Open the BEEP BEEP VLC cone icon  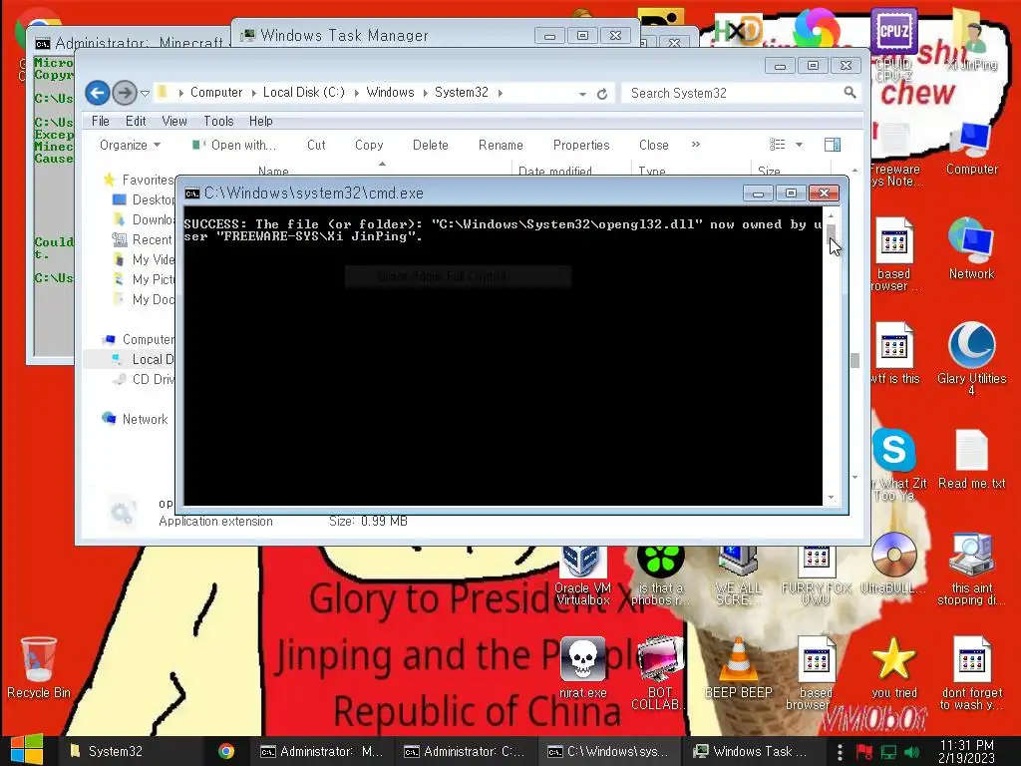[x=739, y=667]
